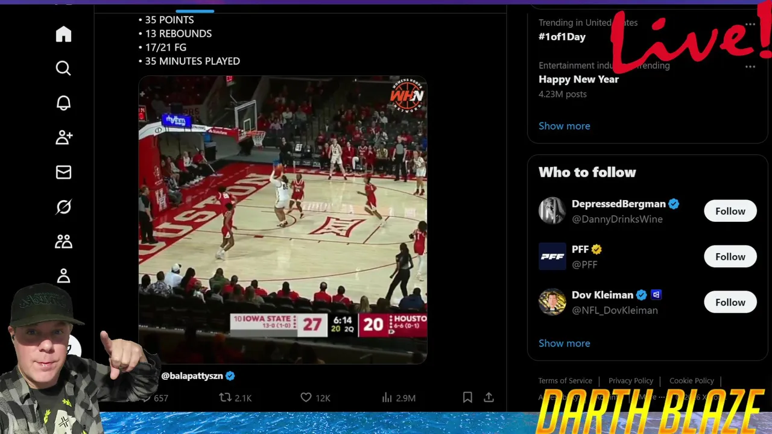Open more options for Happy New Year trend

coord(750,66)
